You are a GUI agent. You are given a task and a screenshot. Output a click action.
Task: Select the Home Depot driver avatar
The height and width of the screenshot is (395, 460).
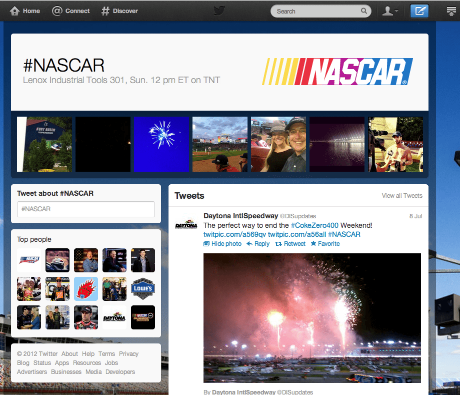[x=57, y=289]
